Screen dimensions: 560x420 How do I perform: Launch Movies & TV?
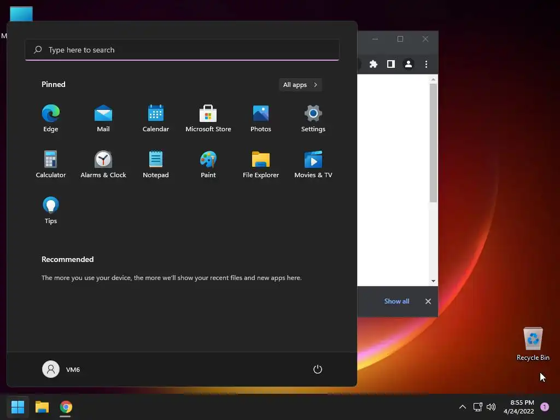[313, 164]
